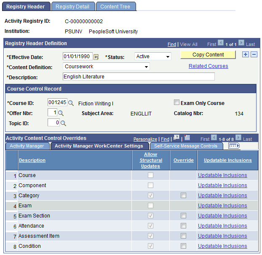Sort by Override column header
This screenshot has height=255, width=262.
pyautogui.click(x=184, y=160)
